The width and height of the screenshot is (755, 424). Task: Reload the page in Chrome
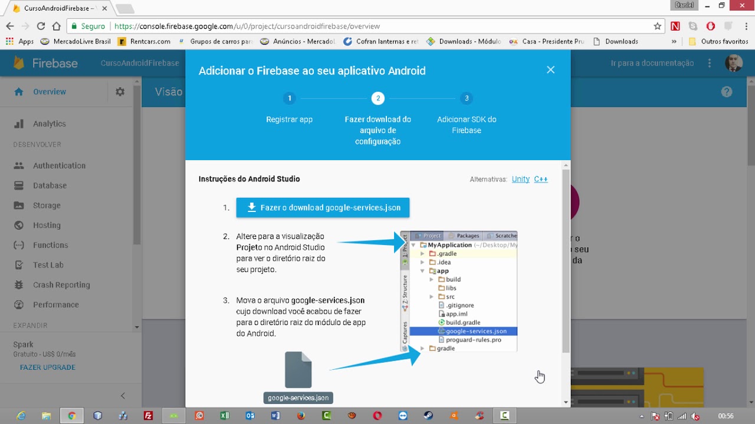pos(41,26)
